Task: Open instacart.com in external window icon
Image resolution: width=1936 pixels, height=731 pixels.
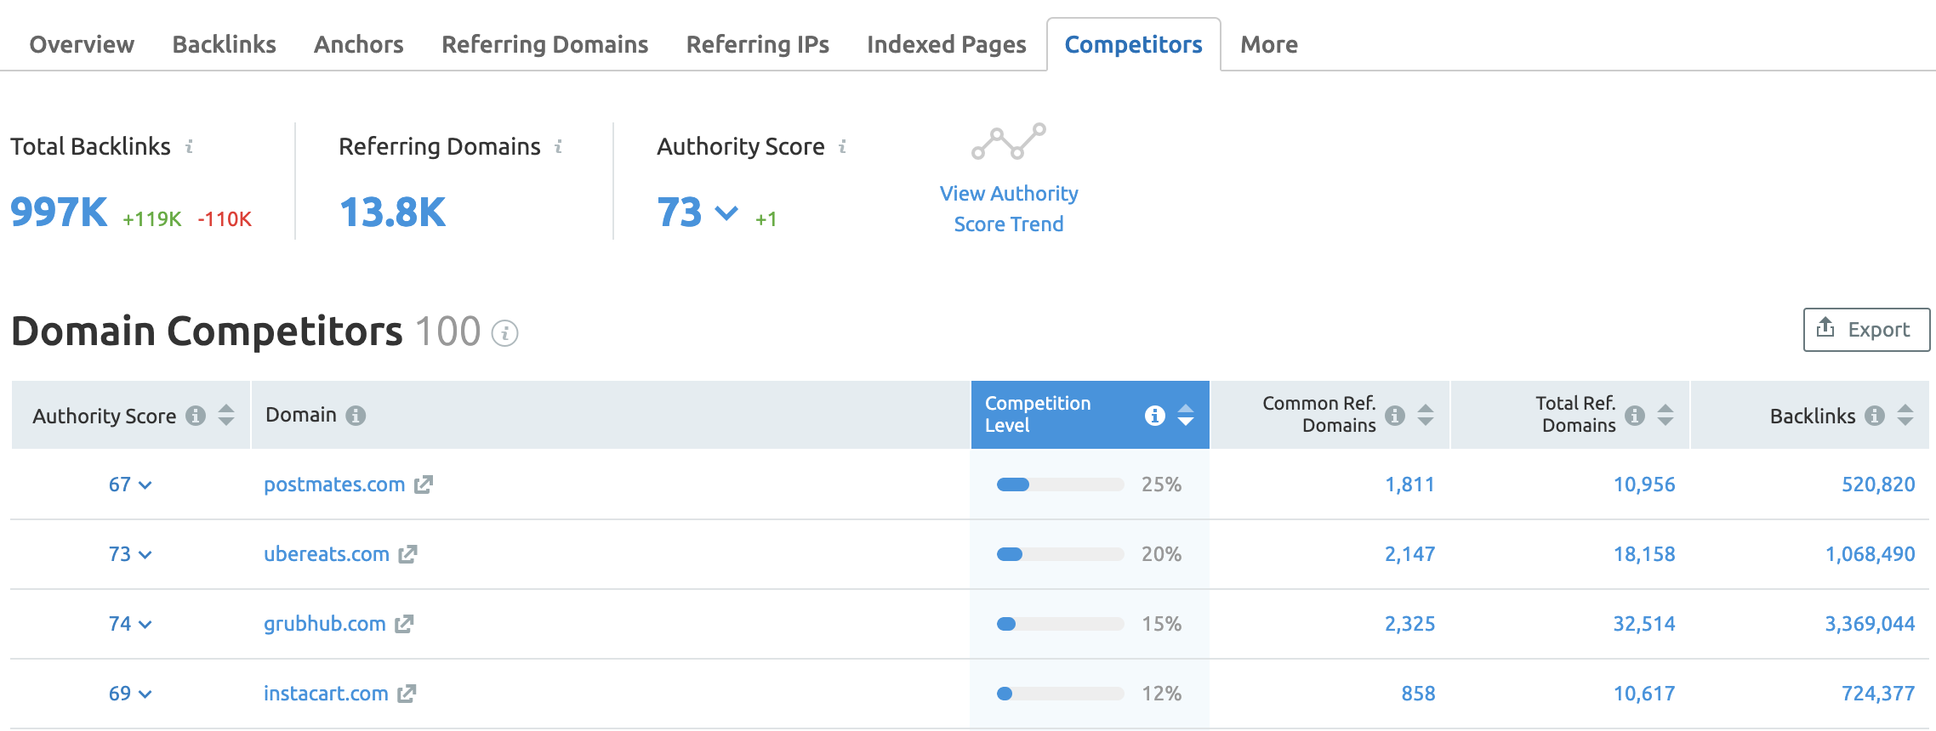Action: click(407, 694)
